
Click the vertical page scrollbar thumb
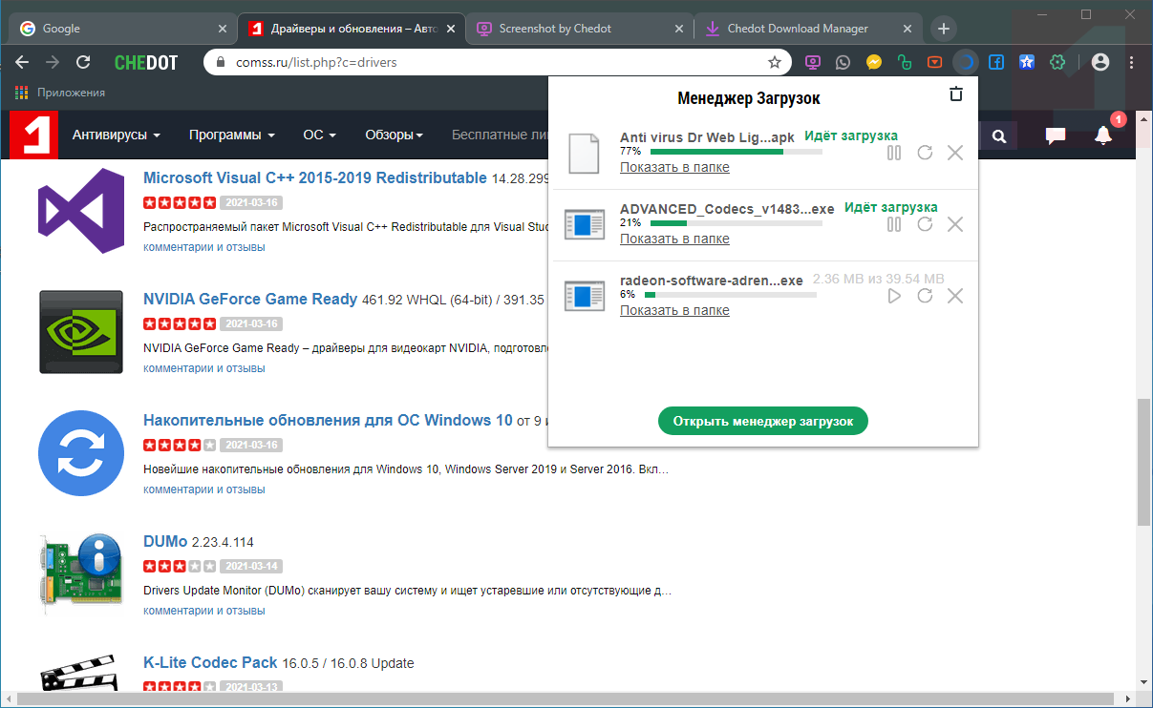[x=1143, y=462]
